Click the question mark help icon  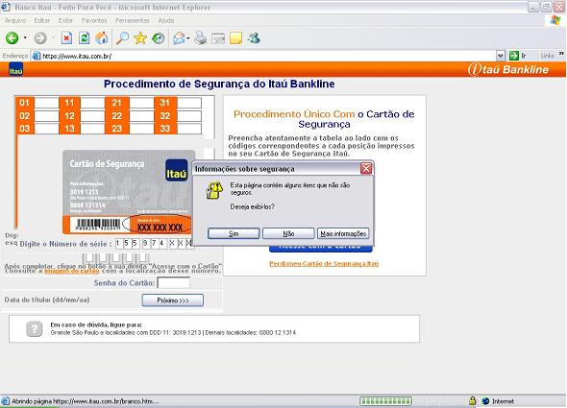click(35, 329)
